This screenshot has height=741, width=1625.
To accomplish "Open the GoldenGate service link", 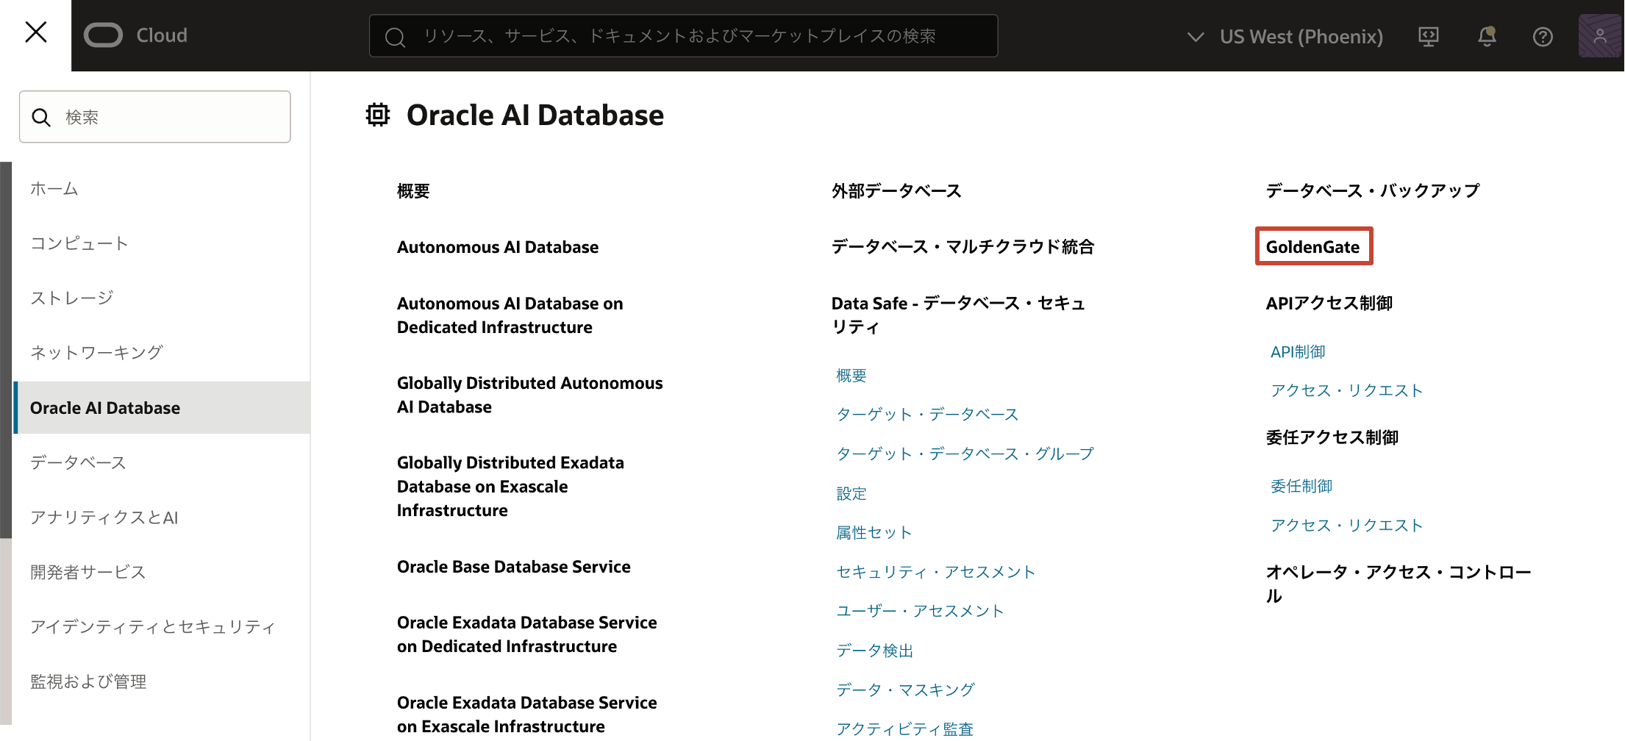I will click(x=1312, y=246).
